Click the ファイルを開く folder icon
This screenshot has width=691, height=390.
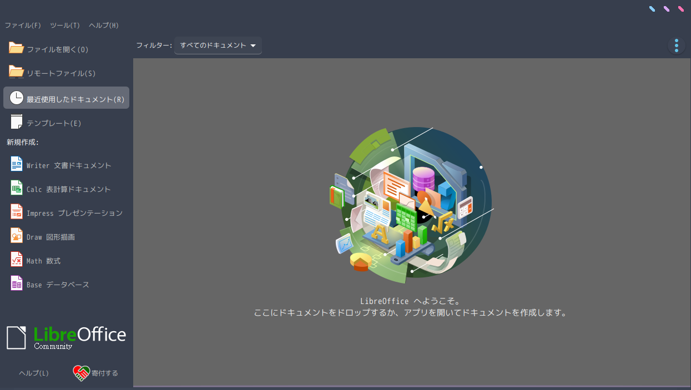pos(17,48)
